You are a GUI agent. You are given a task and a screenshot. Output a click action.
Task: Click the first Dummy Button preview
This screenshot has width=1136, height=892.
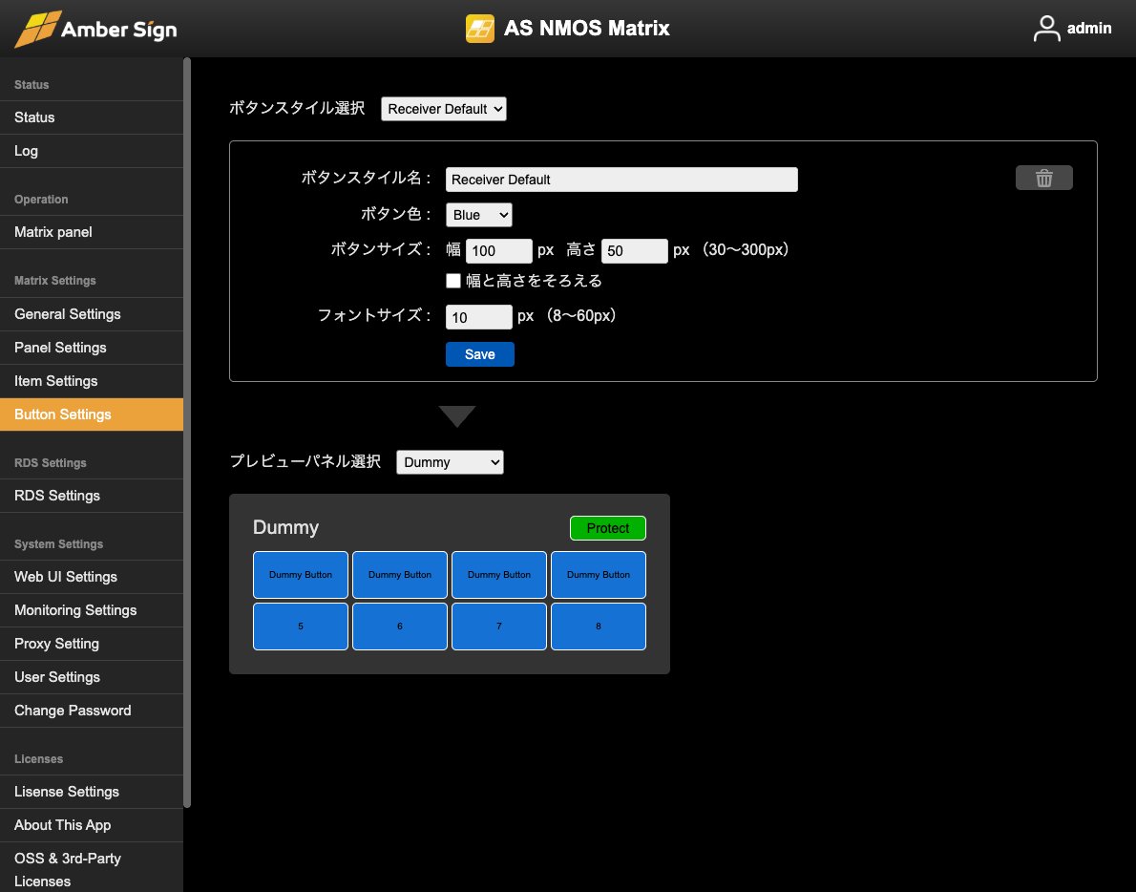click(301, 575)
